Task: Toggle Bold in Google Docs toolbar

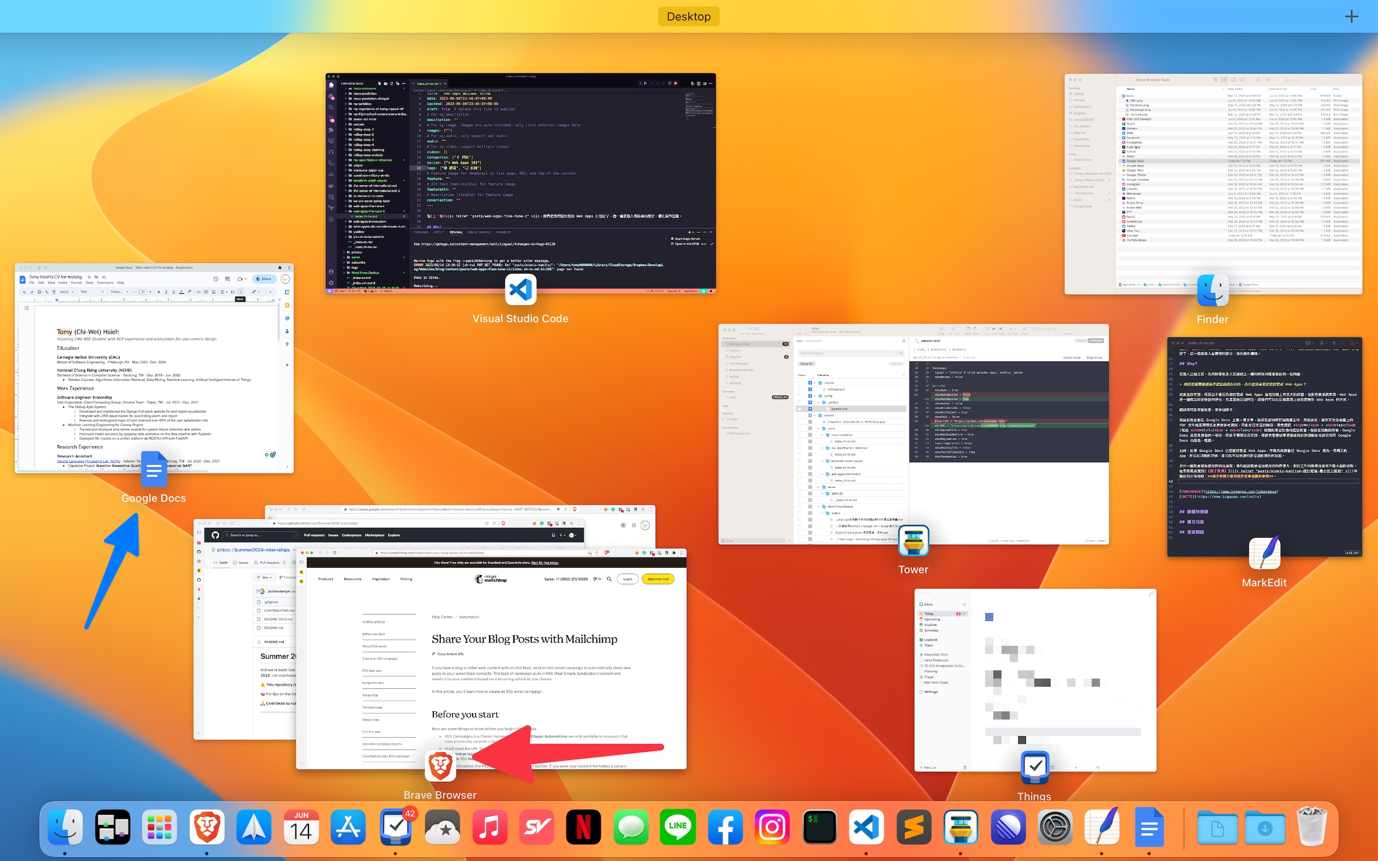Action: (159, 293)
